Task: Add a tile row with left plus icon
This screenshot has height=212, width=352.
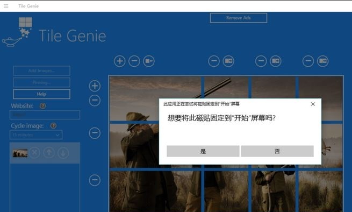Action: (x=95, y=86)
